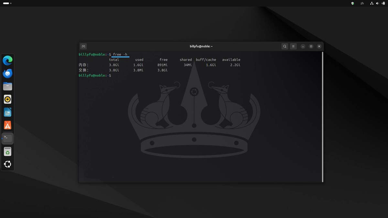Screen dimensions: 388x218
Task: Click the network status icon in top bar
Action: pos(372,3)
